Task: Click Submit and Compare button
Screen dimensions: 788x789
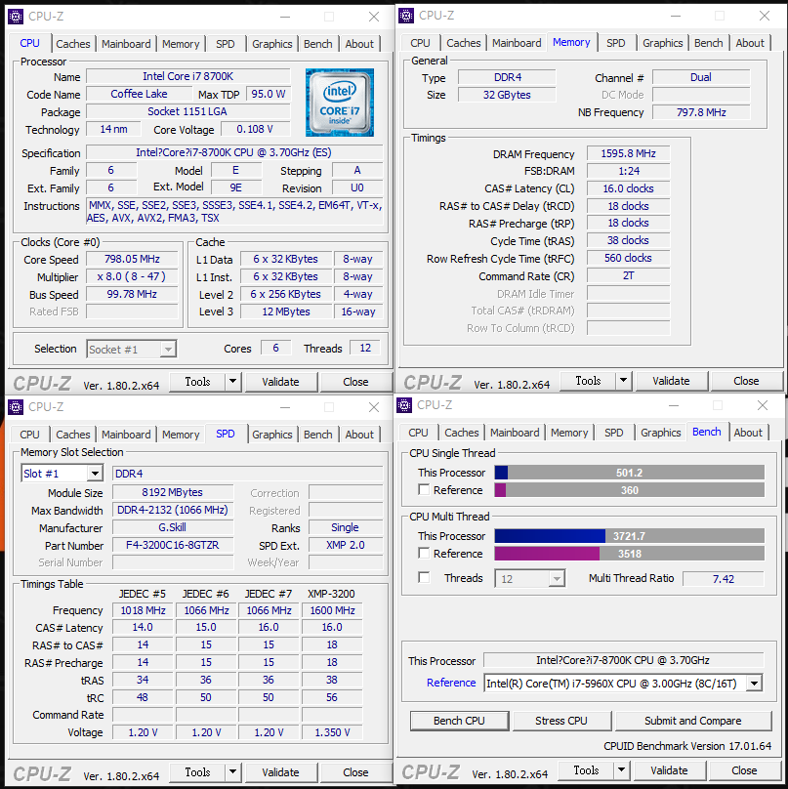Action: [692, 721]
